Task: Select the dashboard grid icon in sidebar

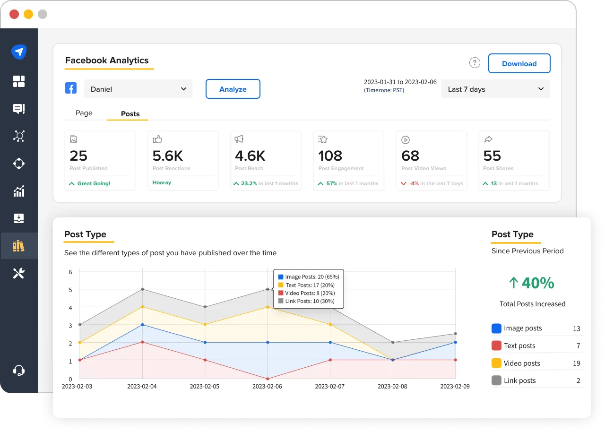Action: click(x=19, y=81)
